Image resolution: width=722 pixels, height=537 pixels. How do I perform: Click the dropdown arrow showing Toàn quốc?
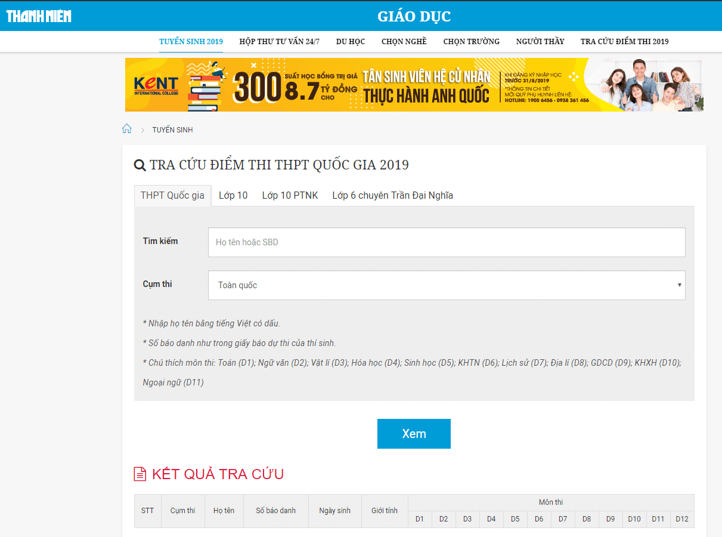[679, 285]
